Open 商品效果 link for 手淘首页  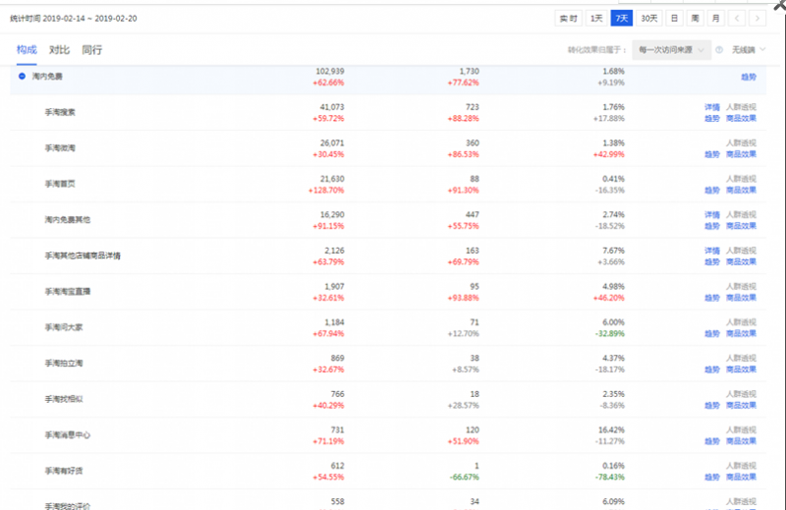[x=741, y=190]
